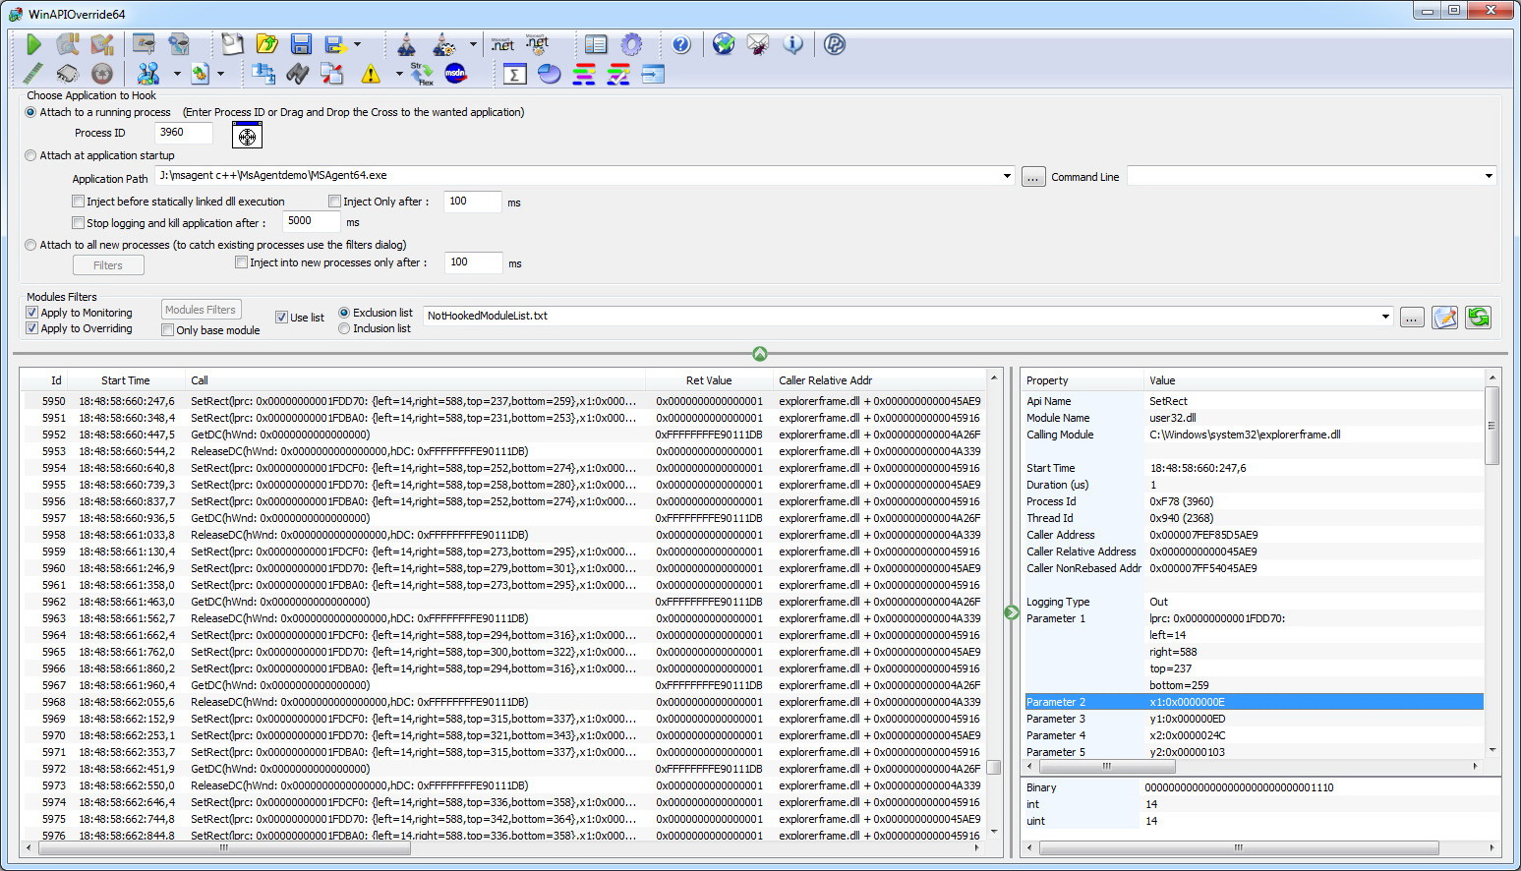Uncheck 'Apply to Monitoring' checkbox

[32, 313]
